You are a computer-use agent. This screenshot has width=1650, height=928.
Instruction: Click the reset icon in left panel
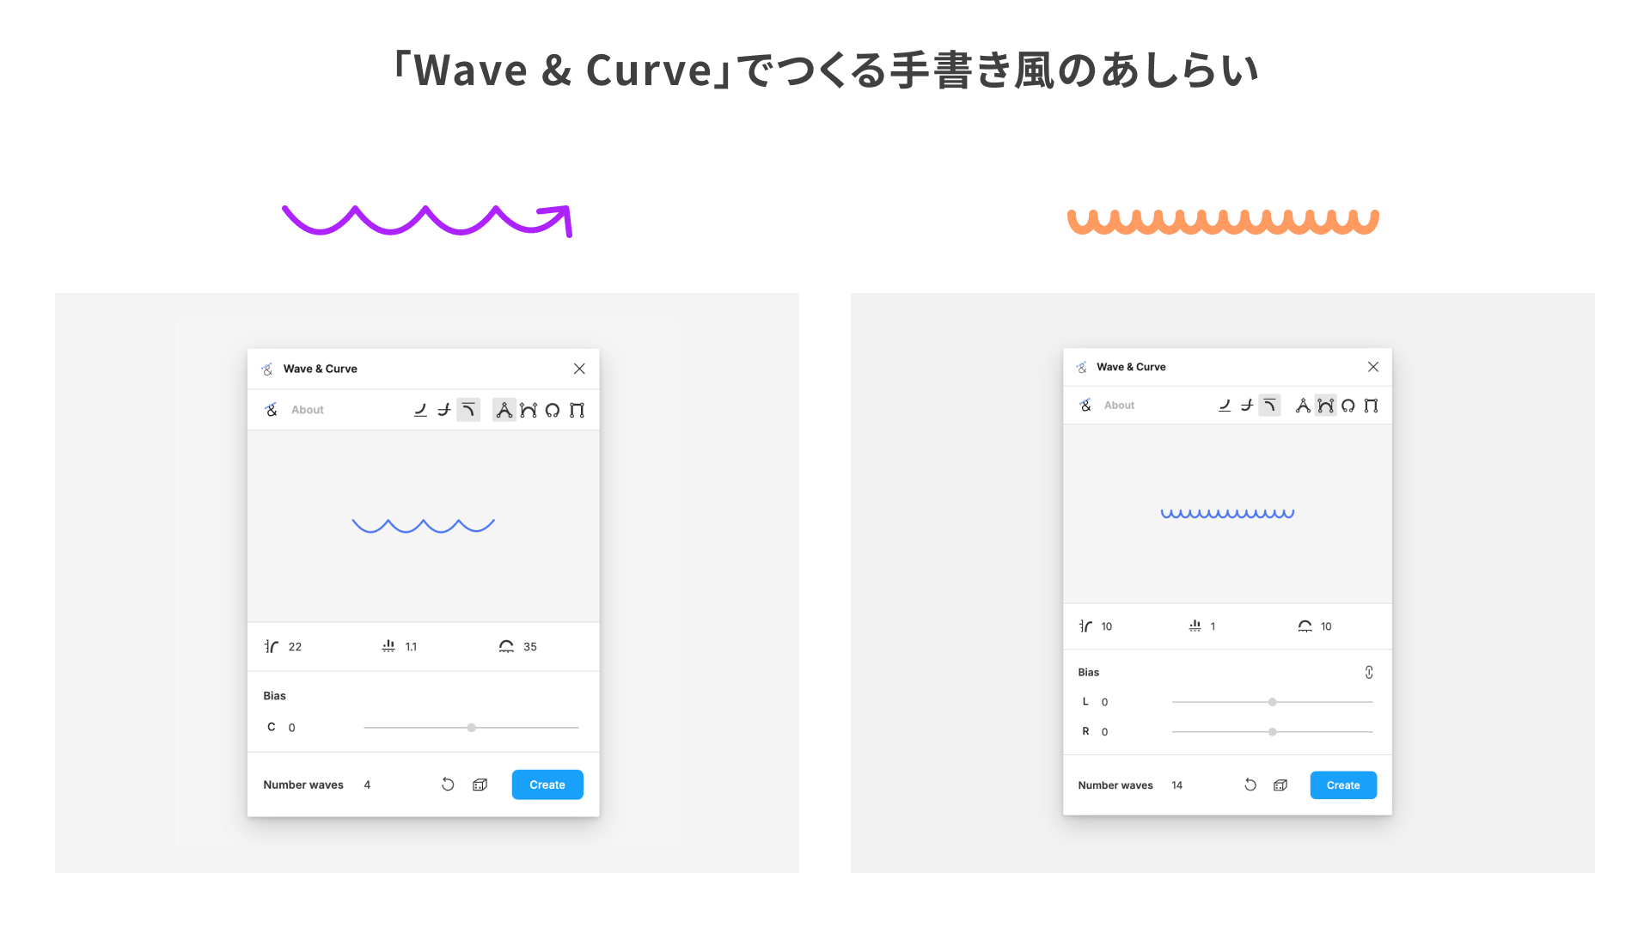click(449, 785)
